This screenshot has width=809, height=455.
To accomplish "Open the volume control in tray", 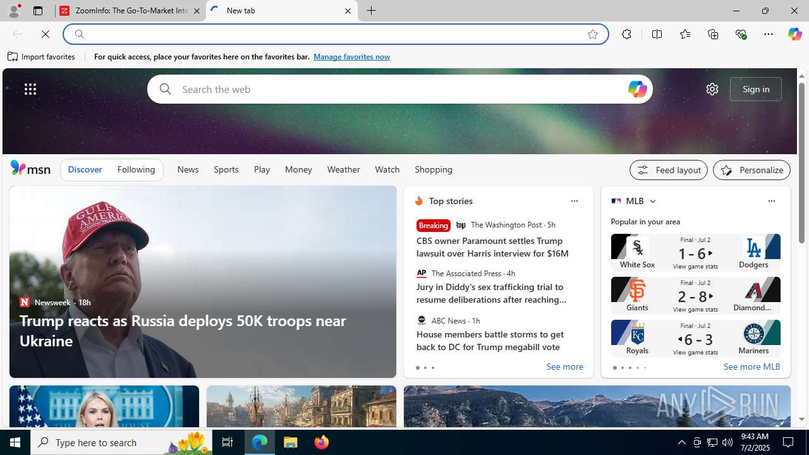I will click(727, 442).
